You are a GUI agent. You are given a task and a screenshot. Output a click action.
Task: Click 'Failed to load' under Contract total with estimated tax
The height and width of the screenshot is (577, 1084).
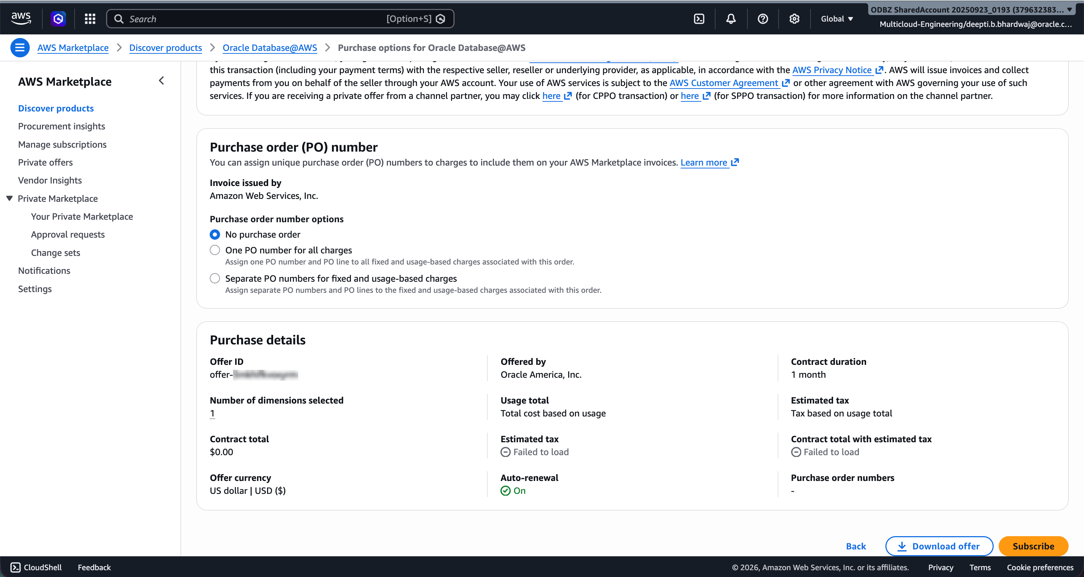(825, 452)
